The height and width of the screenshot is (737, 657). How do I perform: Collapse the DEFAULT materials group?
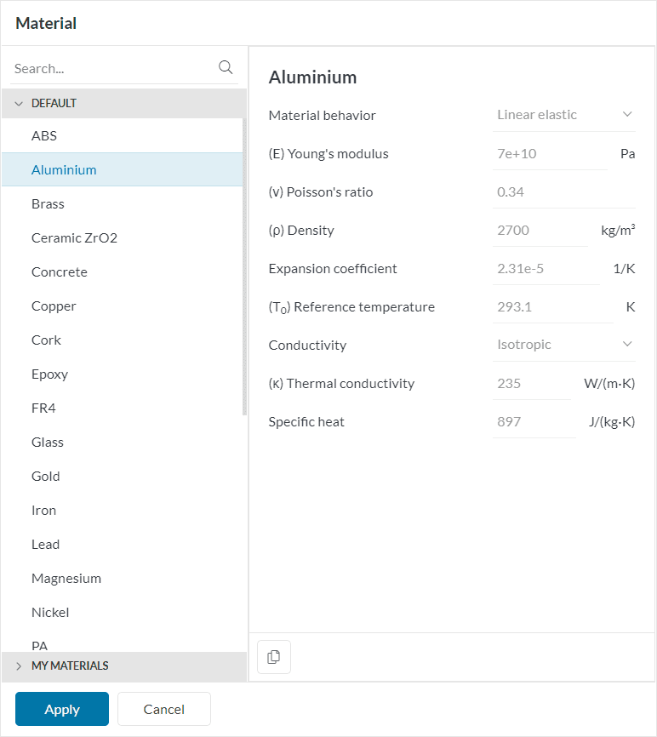tap(19, 103)
